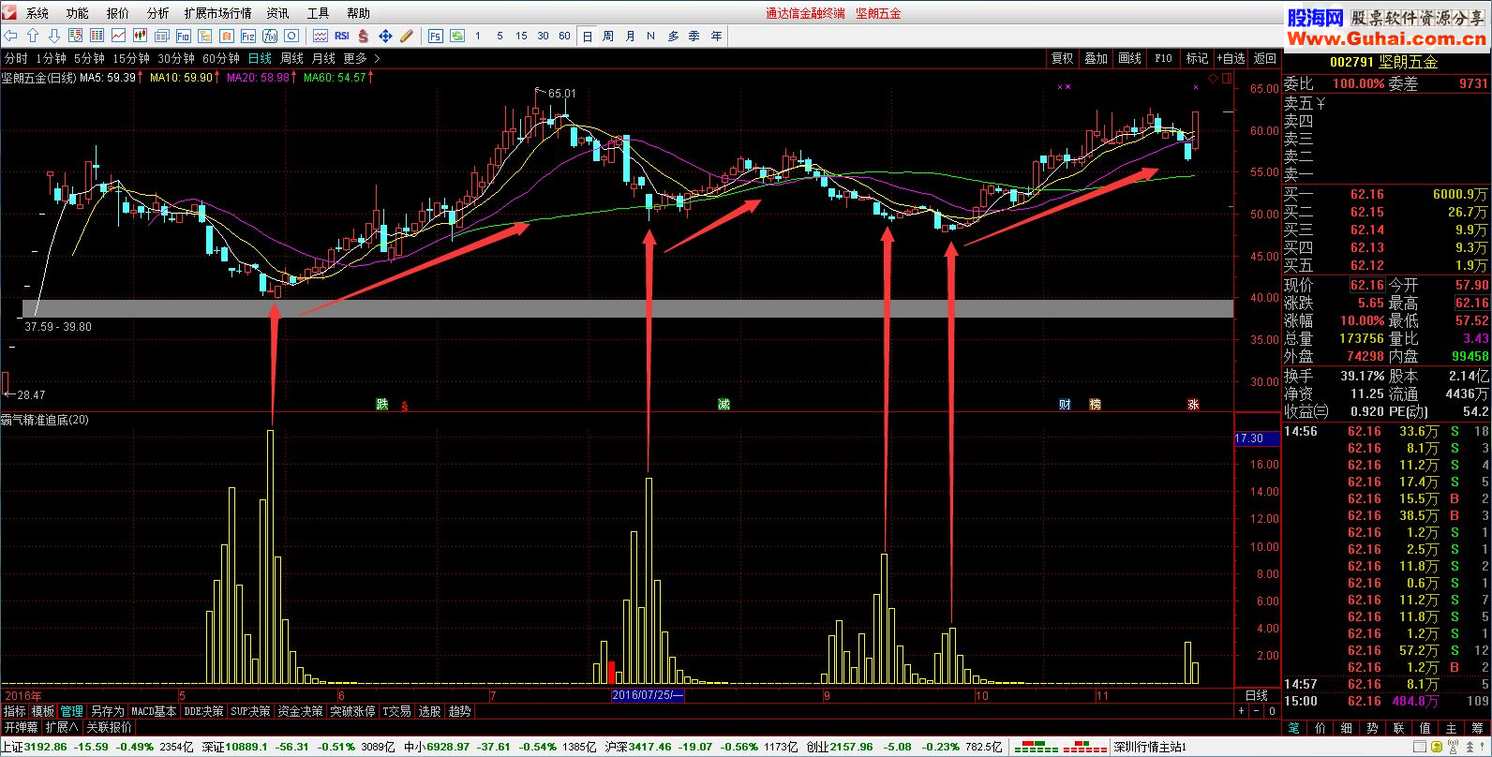The image size is (1492, 757).
Task: Open the MACD基本 indicator tab
Action: [154, 711]
